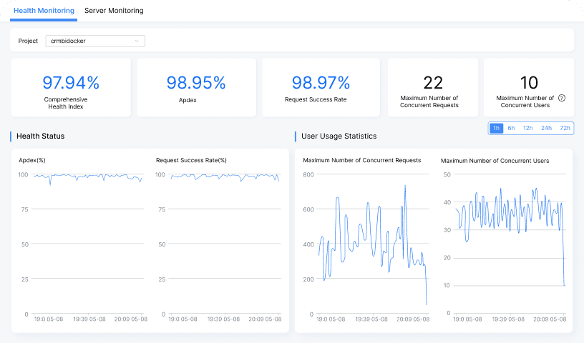Open the Project dropdown showing crmbidocker

(x=95, y=41)
